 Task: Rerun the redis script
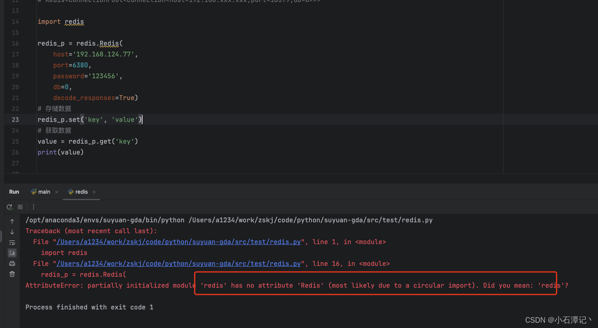tap(9, 207)
